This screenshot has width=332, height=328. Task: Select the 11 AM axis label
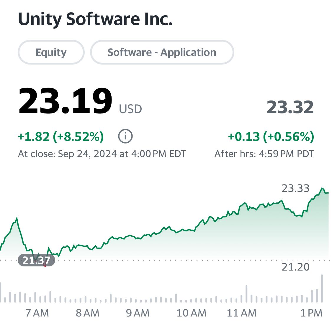click(242, 313)
